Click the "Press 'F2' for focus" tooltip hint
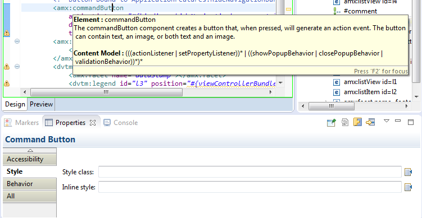The width and height of the screenshot is (422, 218). tap(381, 71)
